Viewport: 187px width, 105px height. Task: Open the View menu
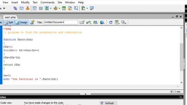point(5,2)
